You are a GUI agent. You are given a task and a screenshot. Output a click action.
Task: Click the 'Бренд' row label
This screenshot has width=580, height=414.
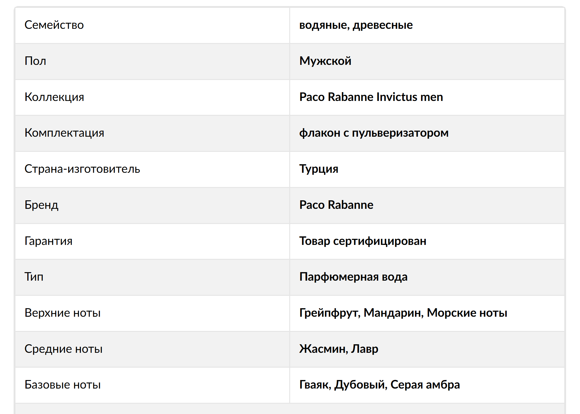[41, 205]
